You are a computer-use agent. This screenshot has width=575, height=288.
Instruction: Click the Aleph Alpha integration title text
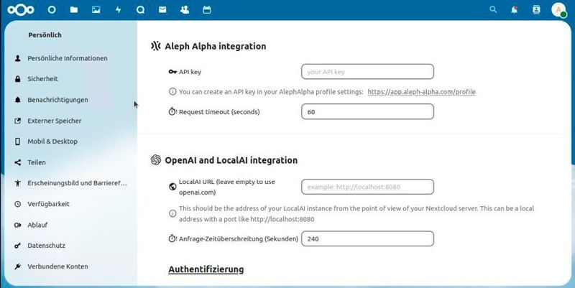pyautogui.click(x=216, y=46)
